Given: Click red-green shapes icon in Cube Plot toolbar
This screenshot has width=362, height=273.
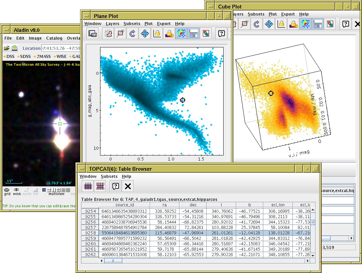Looking at the screenshot, I should [x=330, y=24].
